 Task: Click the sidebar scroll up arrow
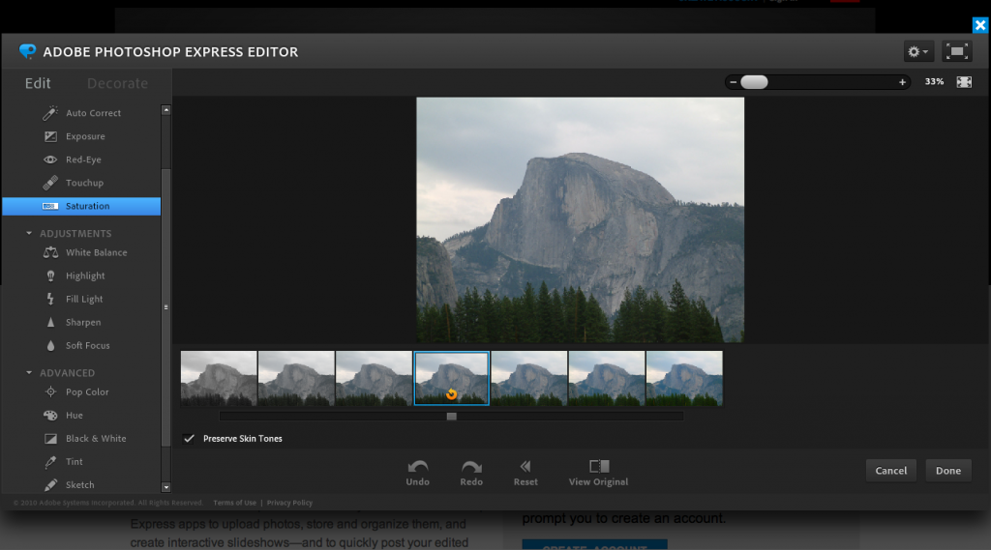166,110
